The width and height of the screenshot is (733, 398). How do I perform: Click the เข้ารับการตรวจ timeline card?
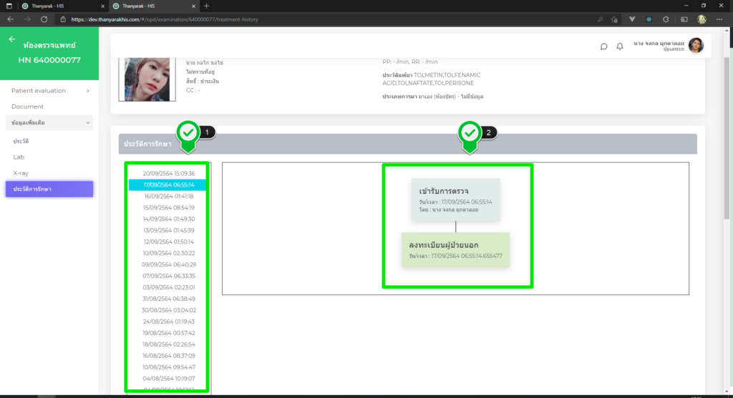pos(455,199)
